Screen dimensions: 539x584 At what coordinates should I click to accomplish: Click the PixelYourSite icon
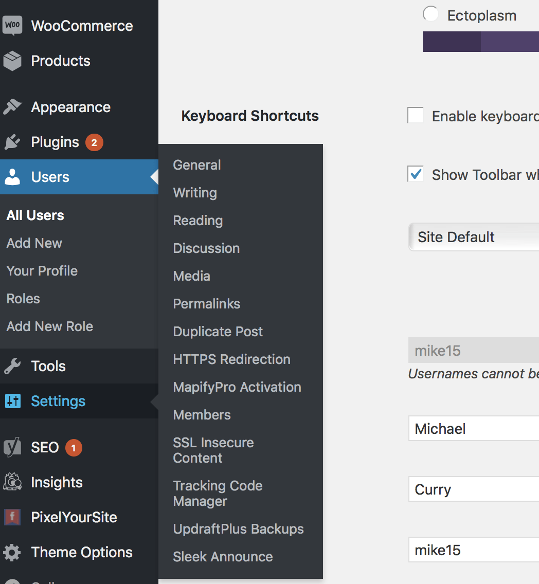pos(12,517)
